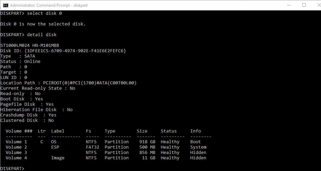321x171 pixels.
Task: Click the 'System' info of Volume 2
Action: pos(198,147)
